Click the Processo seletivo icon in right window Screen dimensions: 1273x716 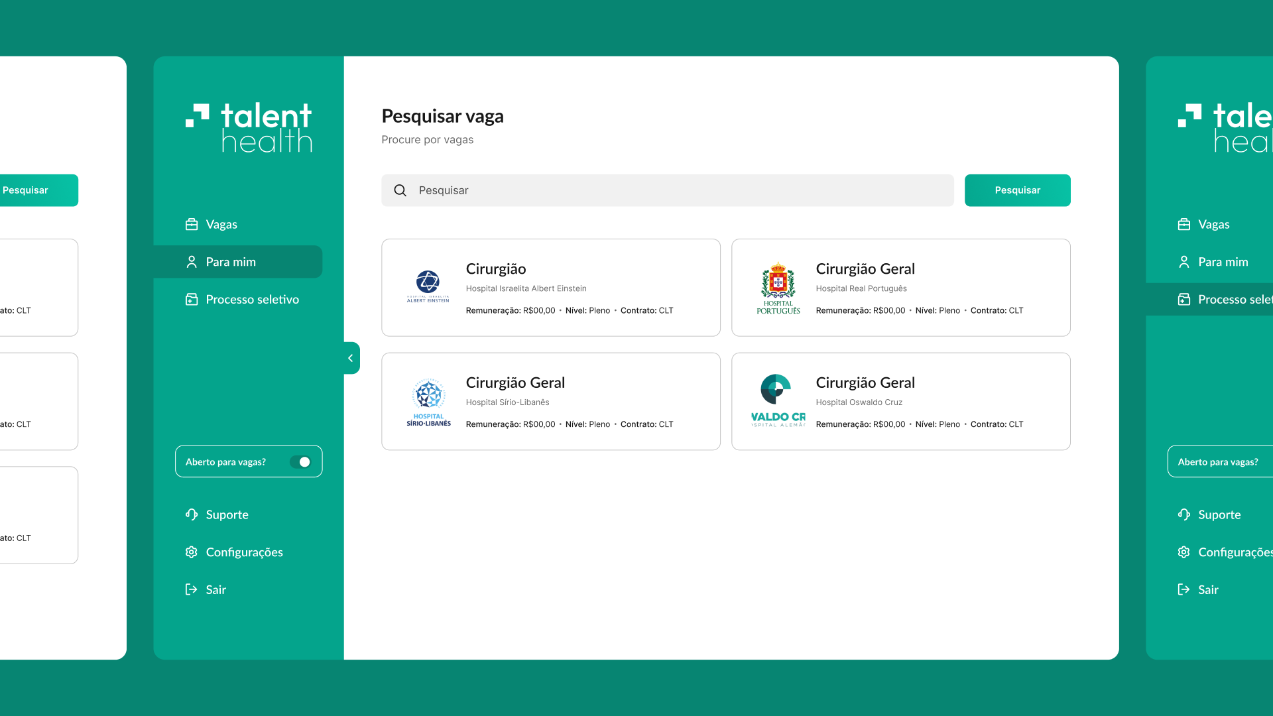tap(1184, 299)
